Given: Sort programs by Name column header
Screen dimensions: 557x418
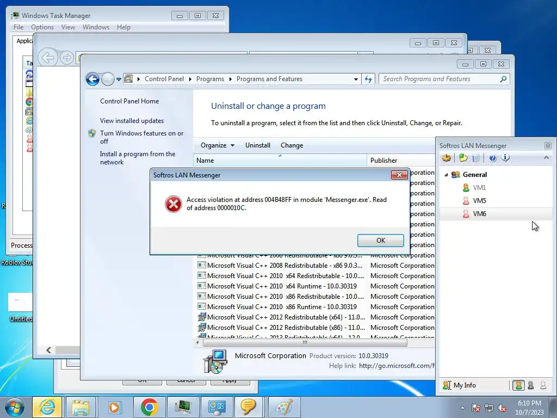Looking at the screenshot, I should (280, 161).
